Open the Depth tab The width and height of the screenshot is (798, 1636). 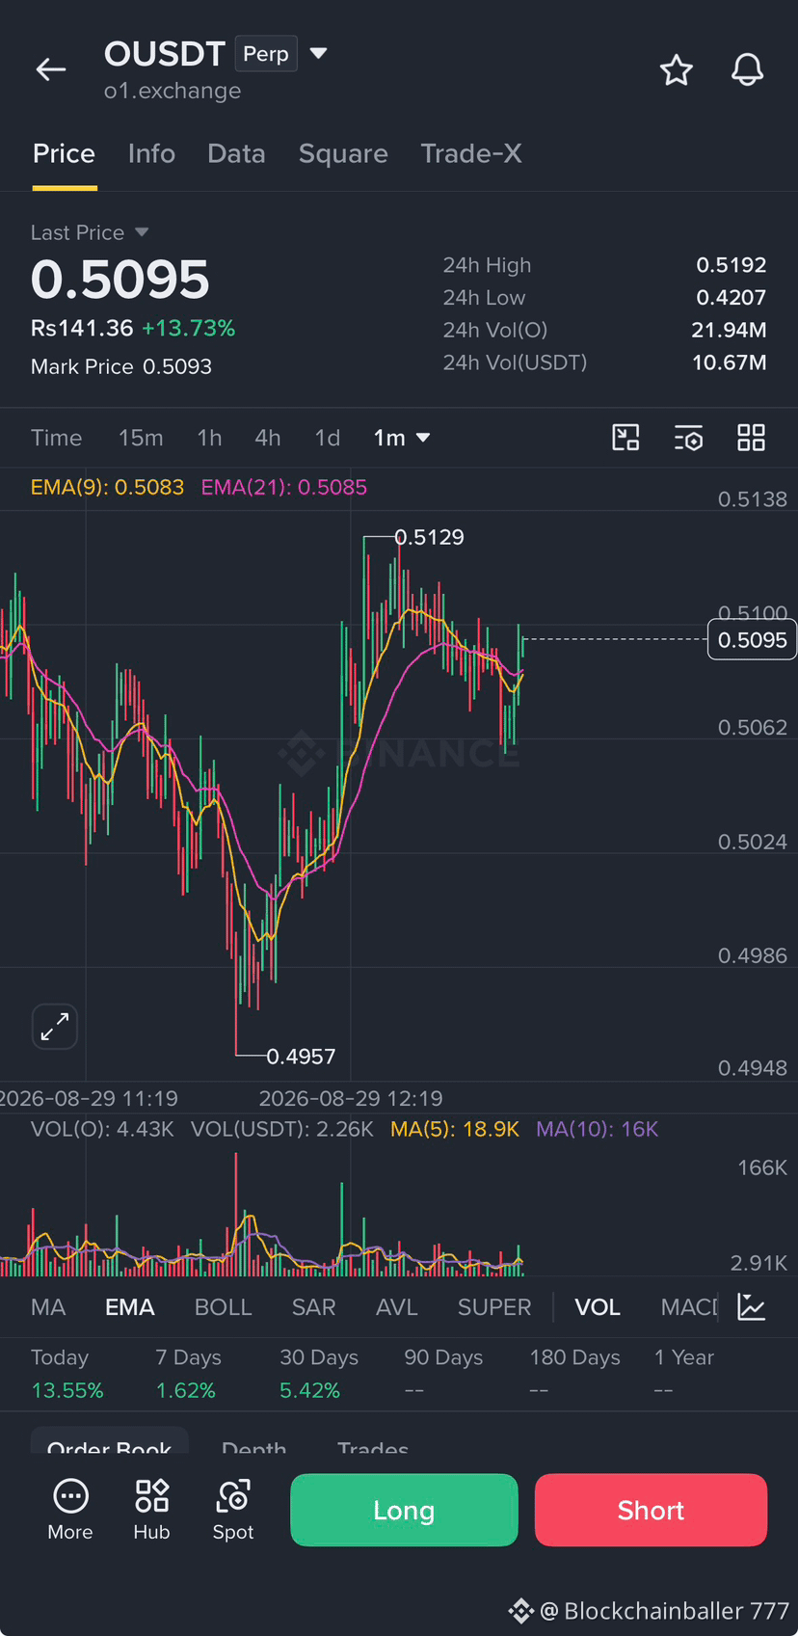pyautogui.click(x=253, y=1446)
